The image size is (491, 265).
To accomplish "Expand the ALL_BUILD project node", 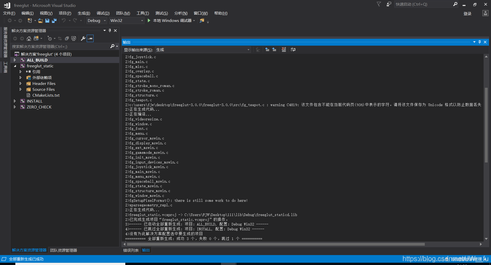I will coord(15,60).
